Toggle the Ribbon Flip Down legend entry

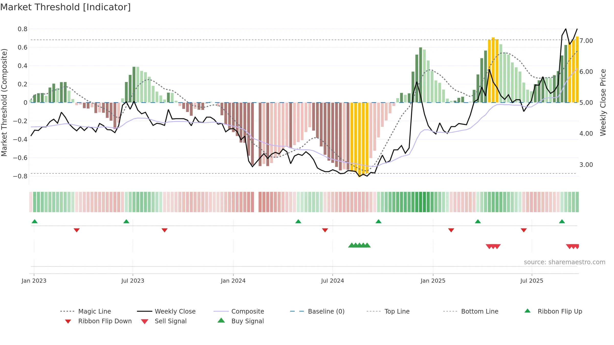pyautogui.click(x=98, y=321)
